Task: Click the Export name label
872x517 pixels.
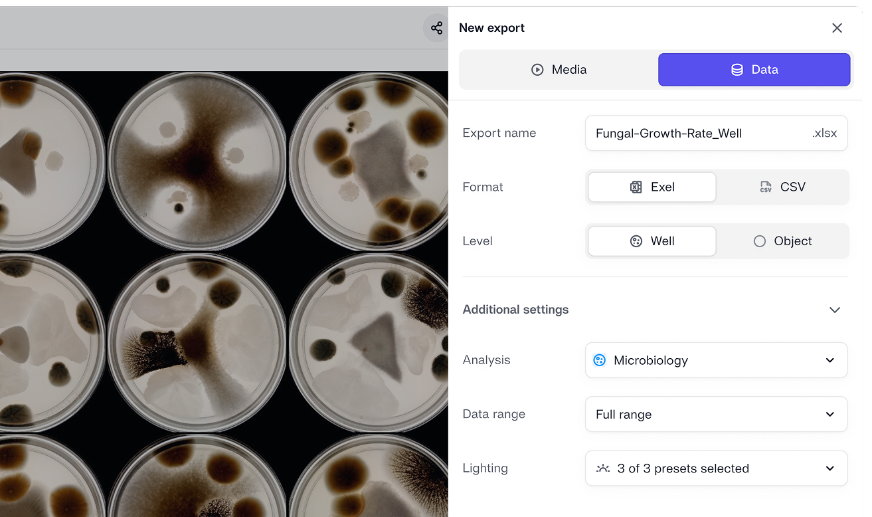Action: (499, 133)
